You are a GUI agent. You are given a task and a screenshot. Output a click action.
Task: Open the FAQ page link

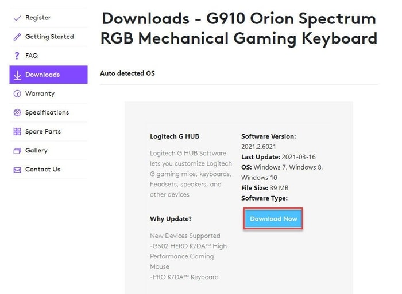click(x=48, y=56)
